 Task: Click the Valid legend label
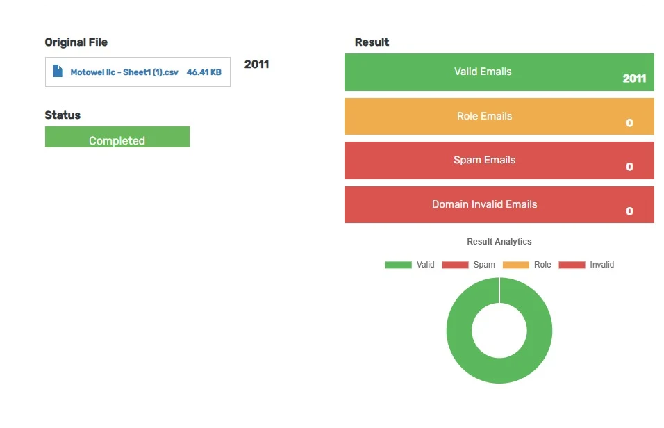click(x=425, y=265)
